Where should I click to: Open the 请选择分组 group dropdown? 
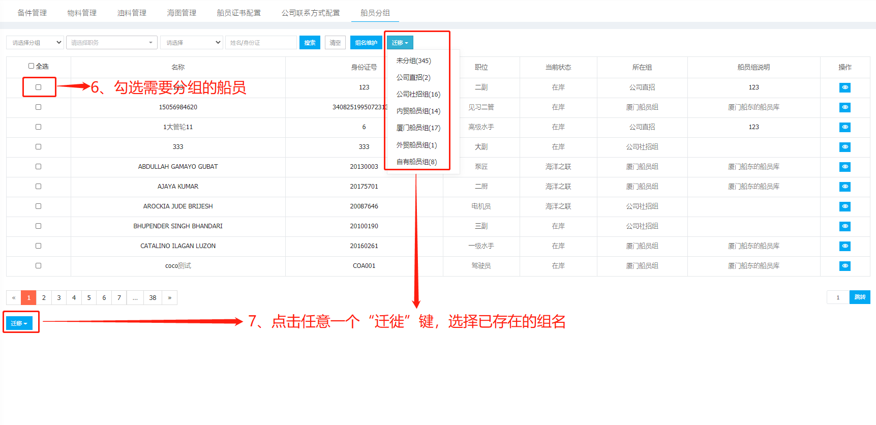click(35, 43)
